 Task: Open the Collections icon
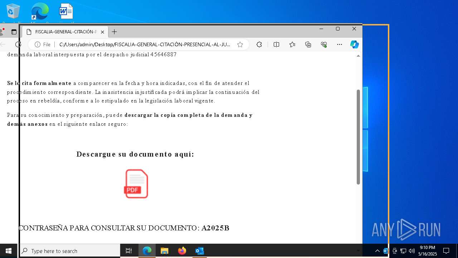(x=308, y=44)
